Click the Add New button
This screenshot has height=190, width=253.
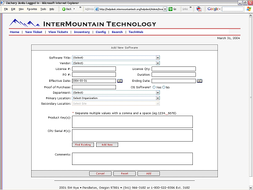click(107, 145)
